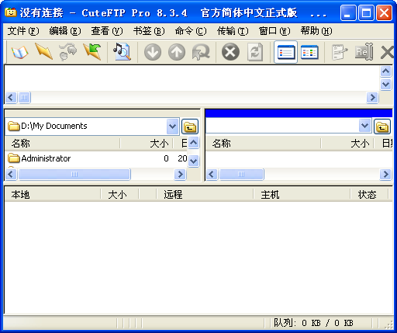Open the 文件(F) menu
The height and width of the screenshot is (333, 397).
coord(23,31)
